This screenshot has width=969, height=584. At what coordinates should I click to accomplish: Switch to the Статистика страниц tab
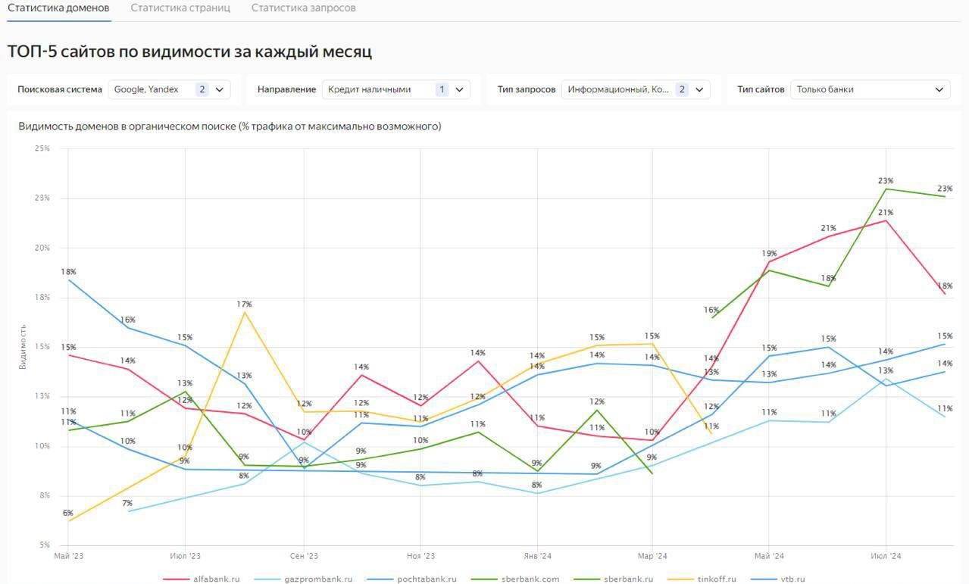(x=180, y=8)
